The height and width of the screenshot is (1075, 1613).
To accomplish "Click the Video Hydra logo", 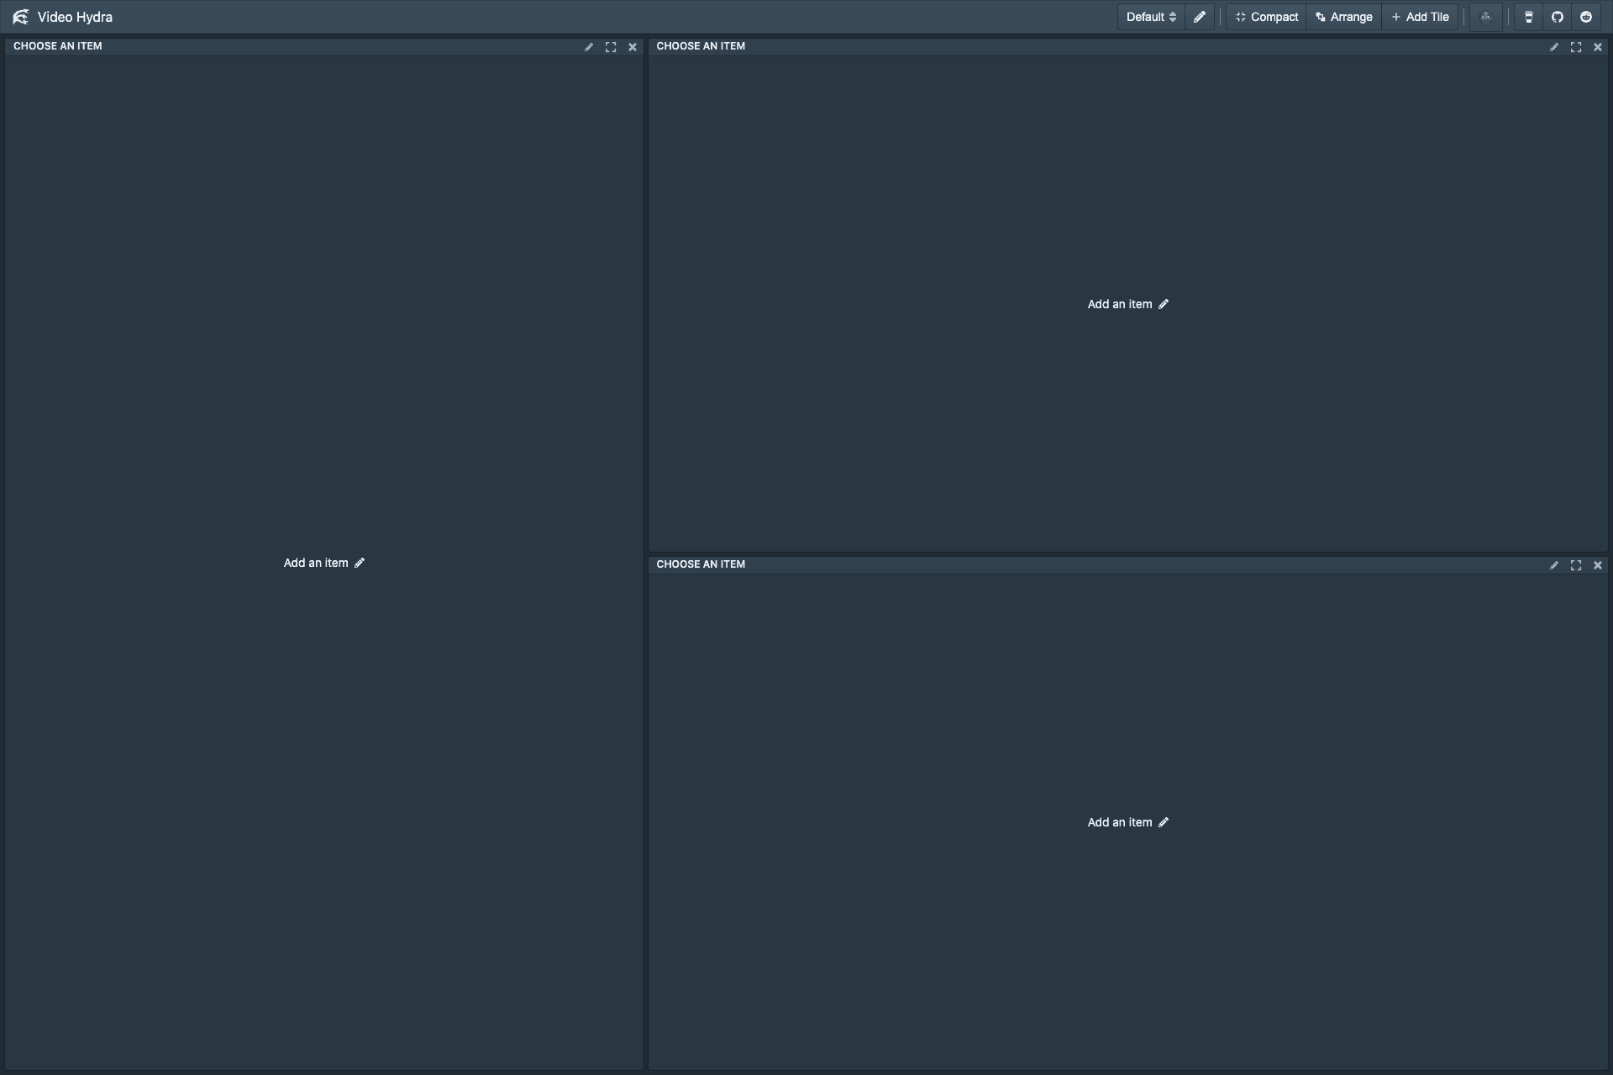I will [20, 17].
